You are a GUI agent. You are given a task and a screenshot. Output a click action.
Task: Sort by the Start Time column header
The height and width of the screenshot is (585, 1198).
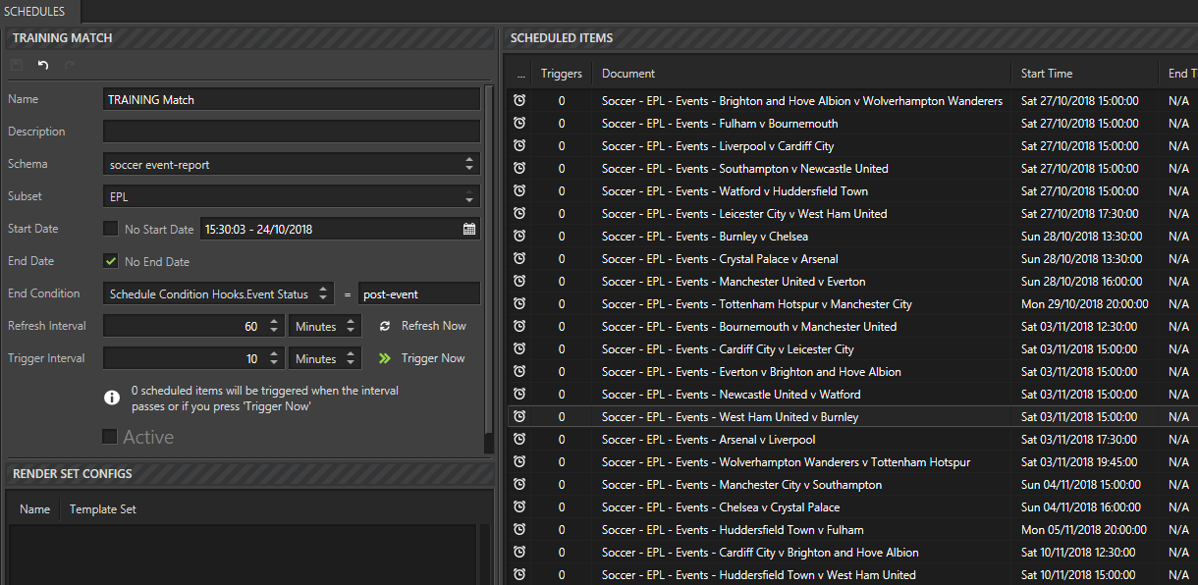tap(1047, 74)
